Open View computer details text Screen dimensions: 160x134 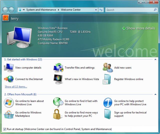point(28,67)
